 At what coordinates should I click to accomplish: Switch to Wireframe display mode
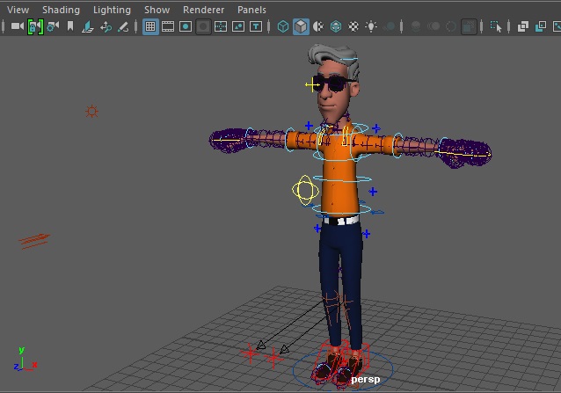point(283,26)
